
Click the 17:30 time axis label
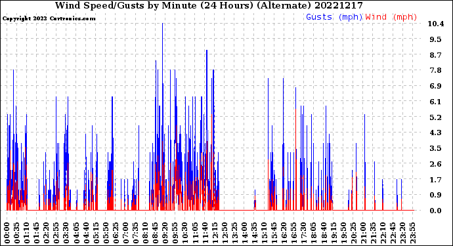[304, 233]
